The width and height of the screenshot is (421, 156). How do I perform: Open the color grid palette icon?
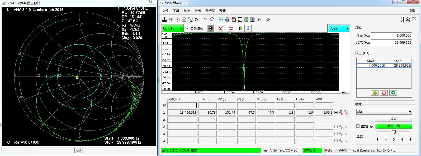414,19
